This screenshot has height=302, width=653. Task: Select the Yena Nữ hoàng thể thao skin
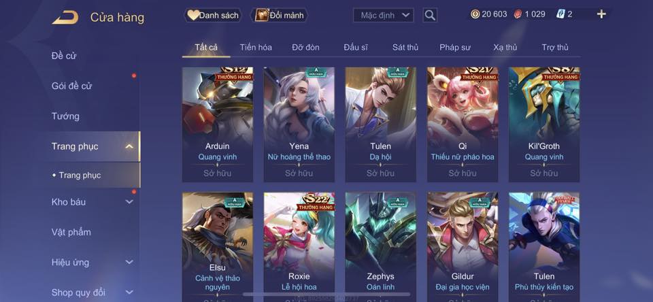coord(299,124)
